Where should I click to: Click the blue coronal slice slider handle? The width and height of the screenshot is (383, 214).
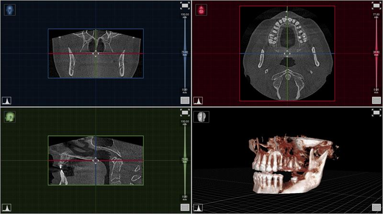(x=185, y=54)
